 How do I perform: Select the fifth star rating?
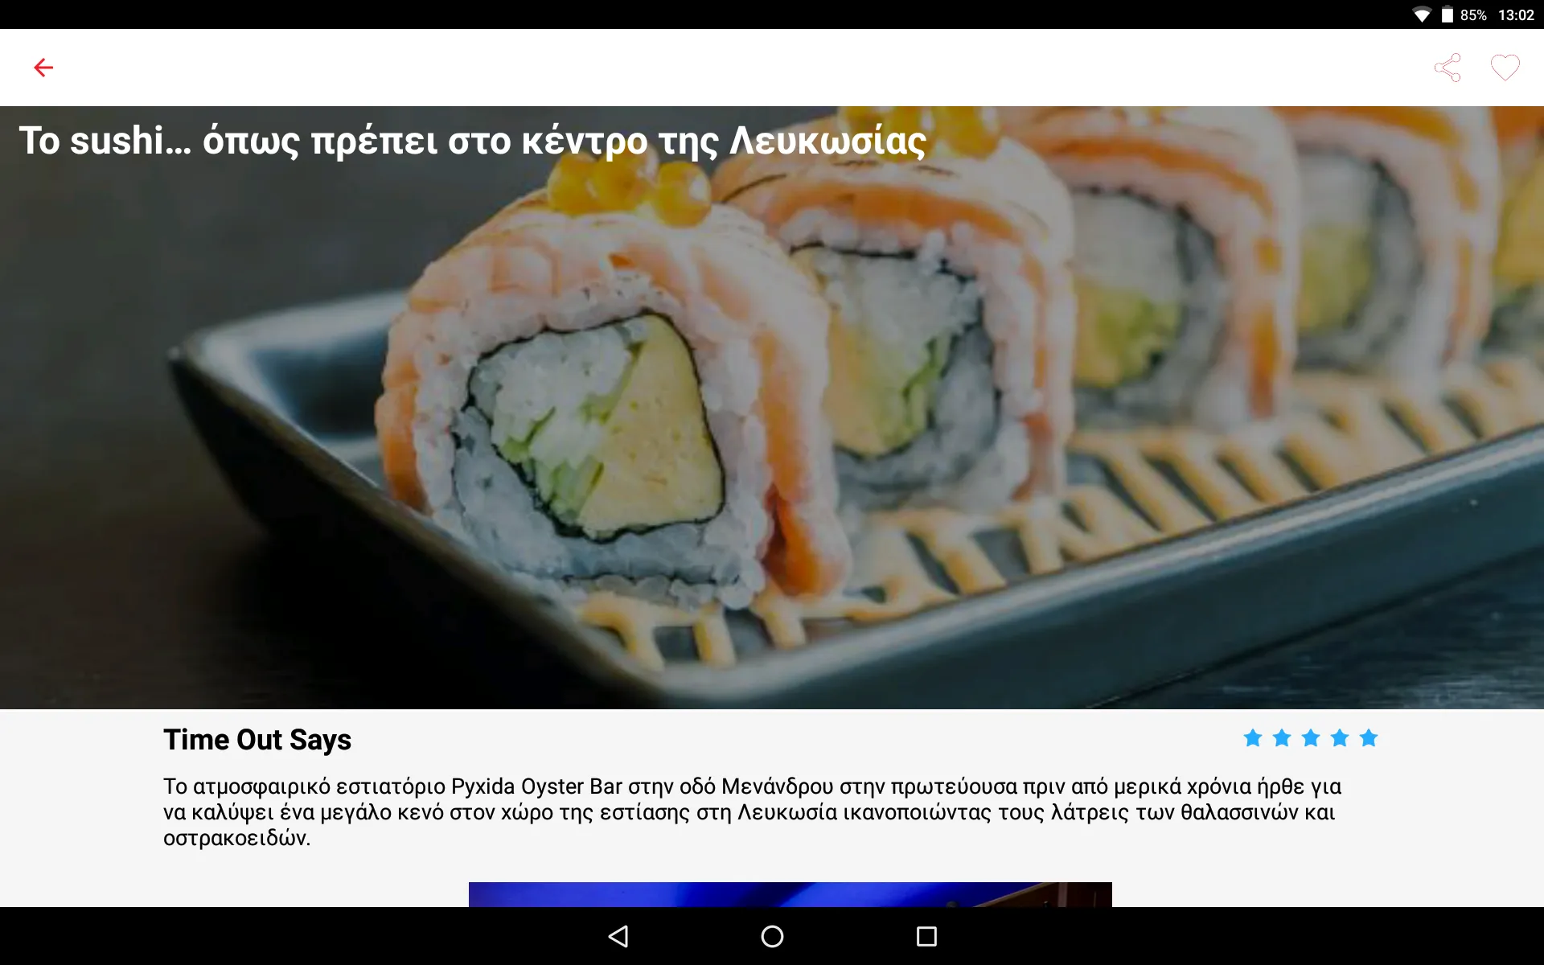point(1369,739)
